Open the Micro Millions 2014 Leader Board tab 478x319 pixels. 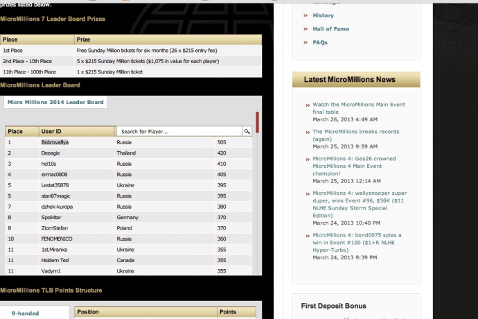(55, 102)
